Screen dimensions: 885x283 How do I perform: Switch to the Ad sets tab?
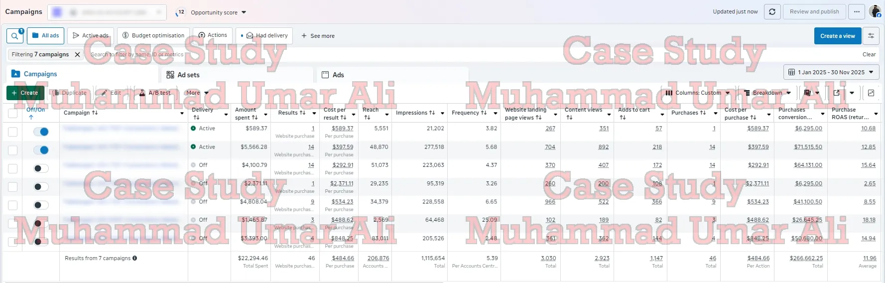pos(188,75)
